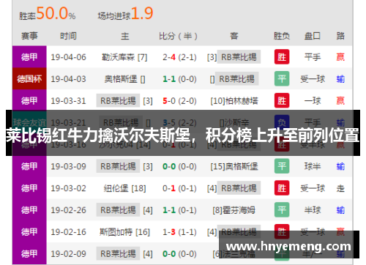Viewport: 366px width, 265px height.
Task: Click the red 胜 badge in the 19-03-02 row
Action: pos(282,188)
